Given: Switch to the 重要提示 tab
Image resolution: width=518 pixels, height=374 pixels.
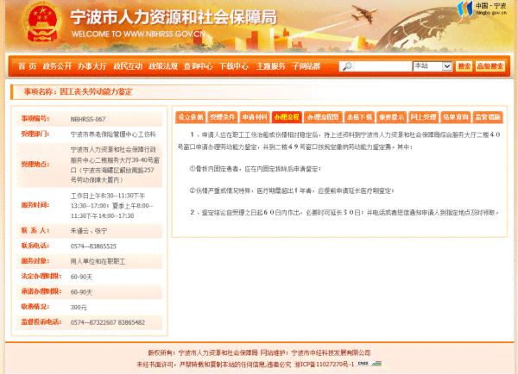Looking at the screenshot, I should pos(391,117).
